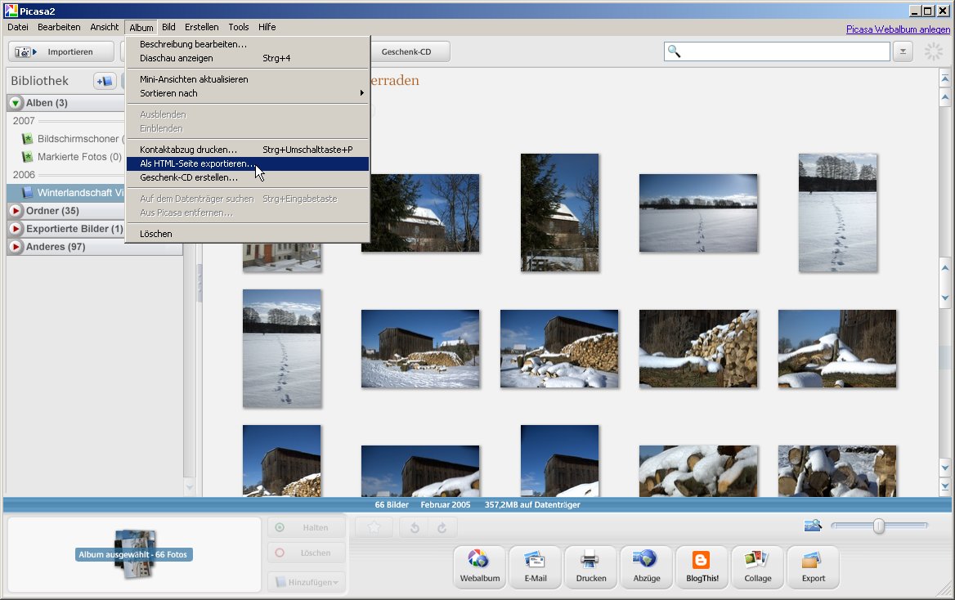The height and width of the screenshot is (600, 955).
Task: Click the Export folder icon
Action: tap(813, 566)
